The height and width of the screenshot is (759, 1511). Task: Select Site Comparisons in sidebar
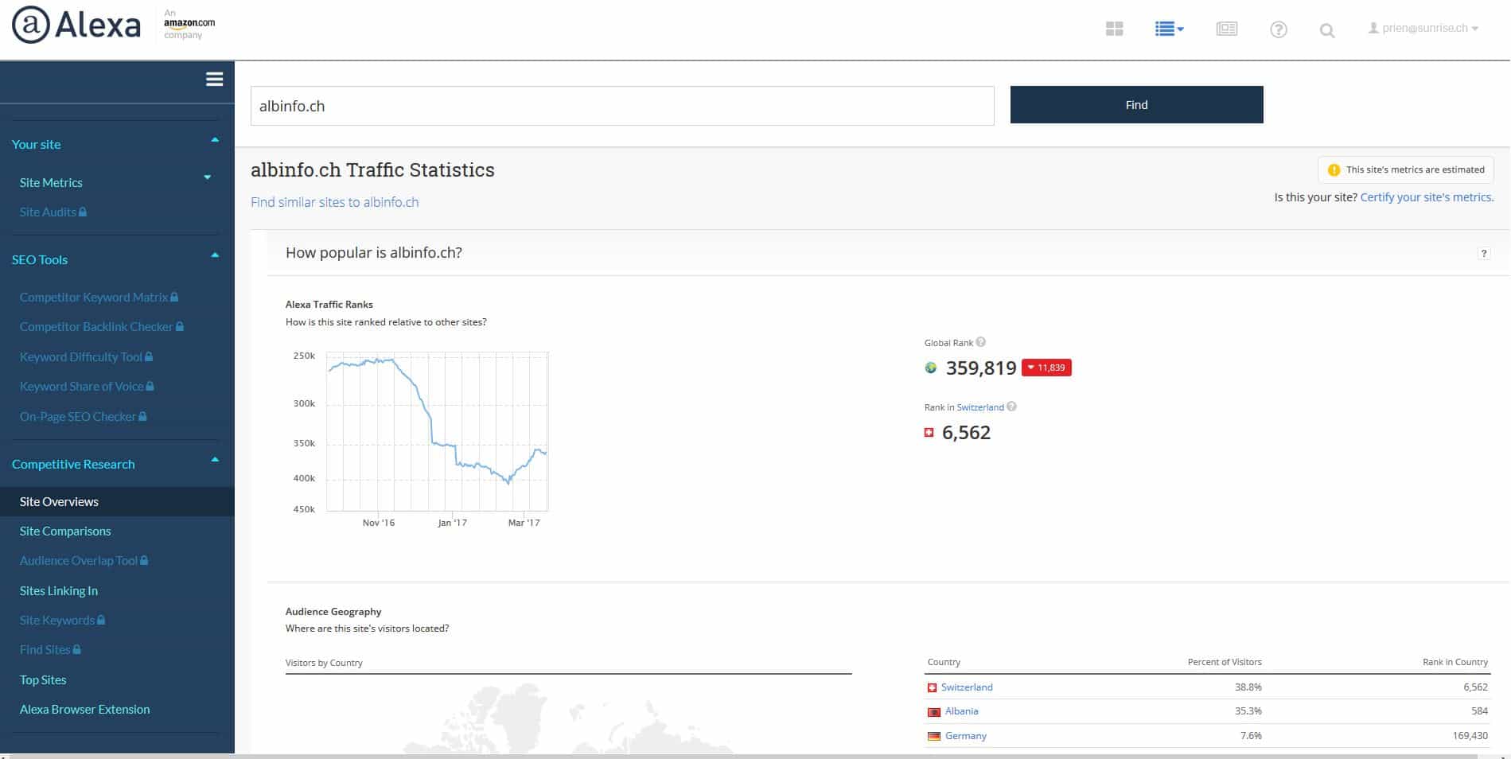click(65, 531)
